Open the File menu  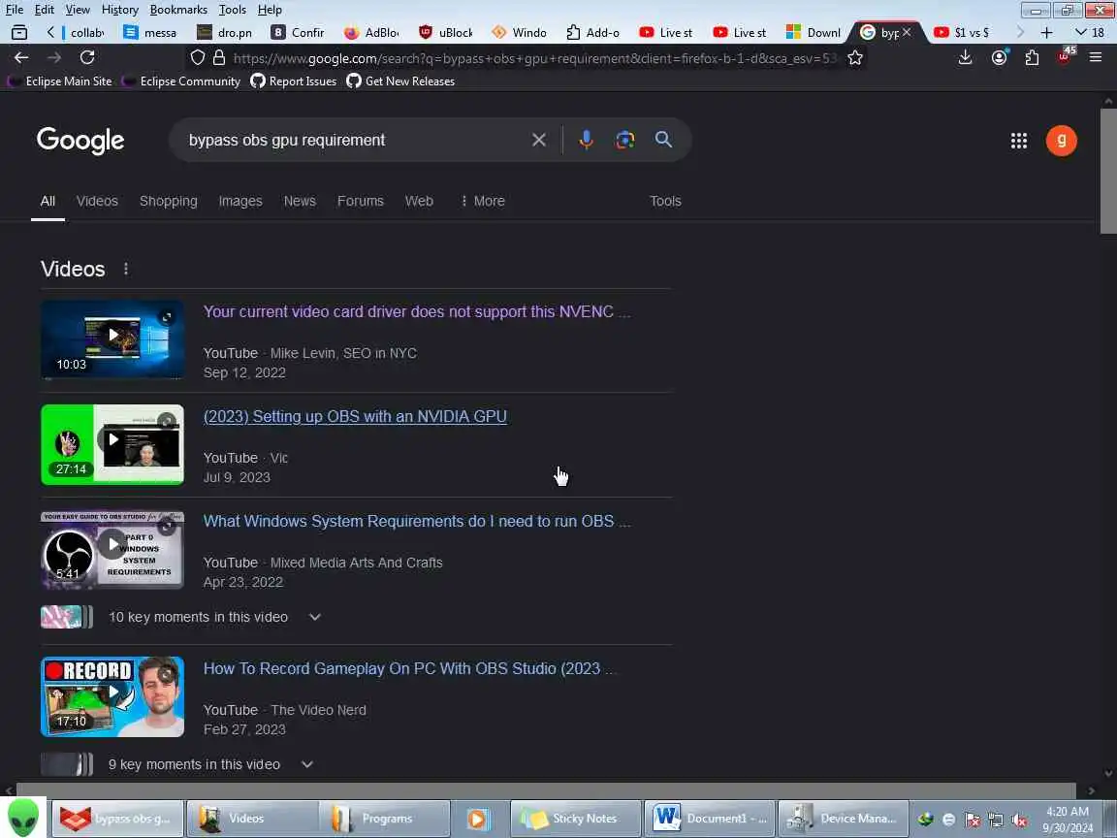pyautogui.click(x=15, y=10)
